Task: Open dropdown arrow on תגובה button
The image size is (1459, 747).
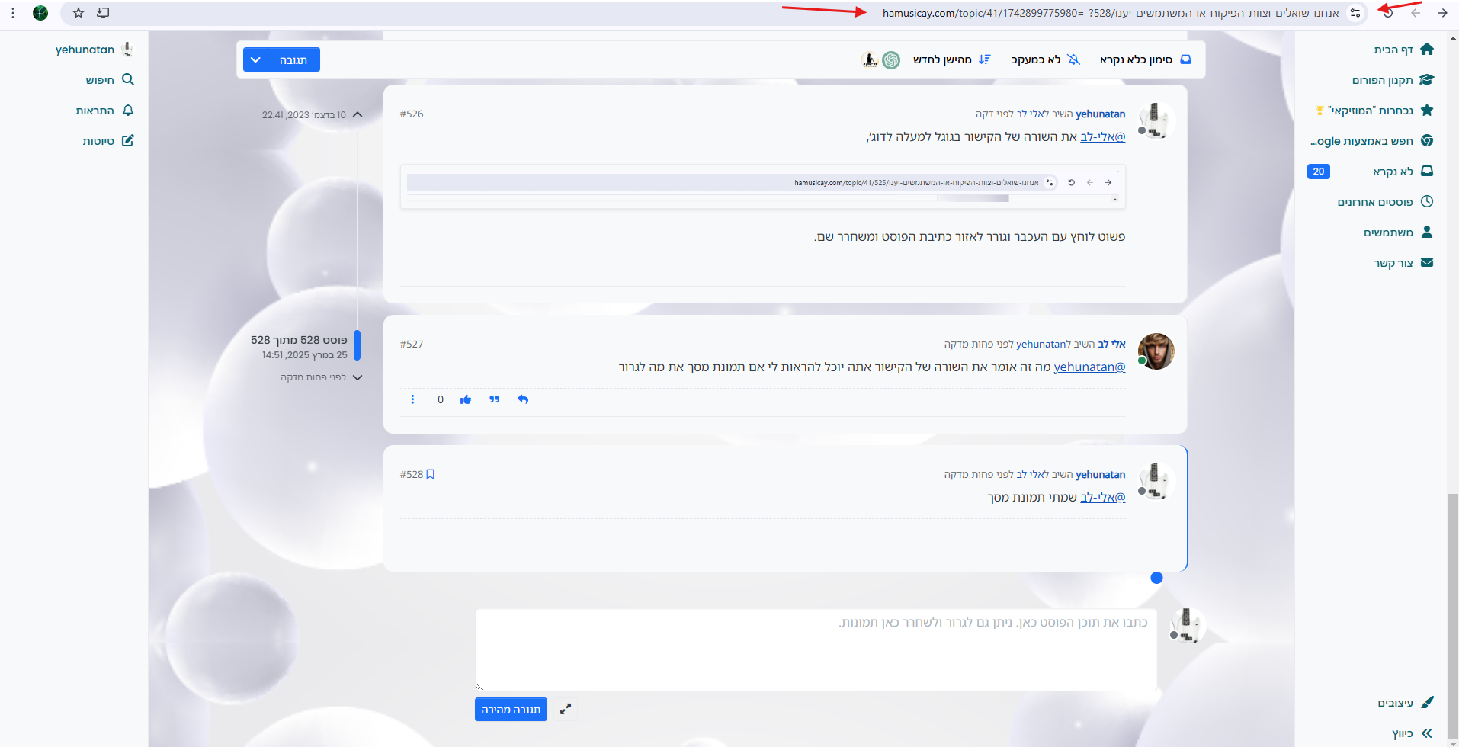Action: coord(255,59)
